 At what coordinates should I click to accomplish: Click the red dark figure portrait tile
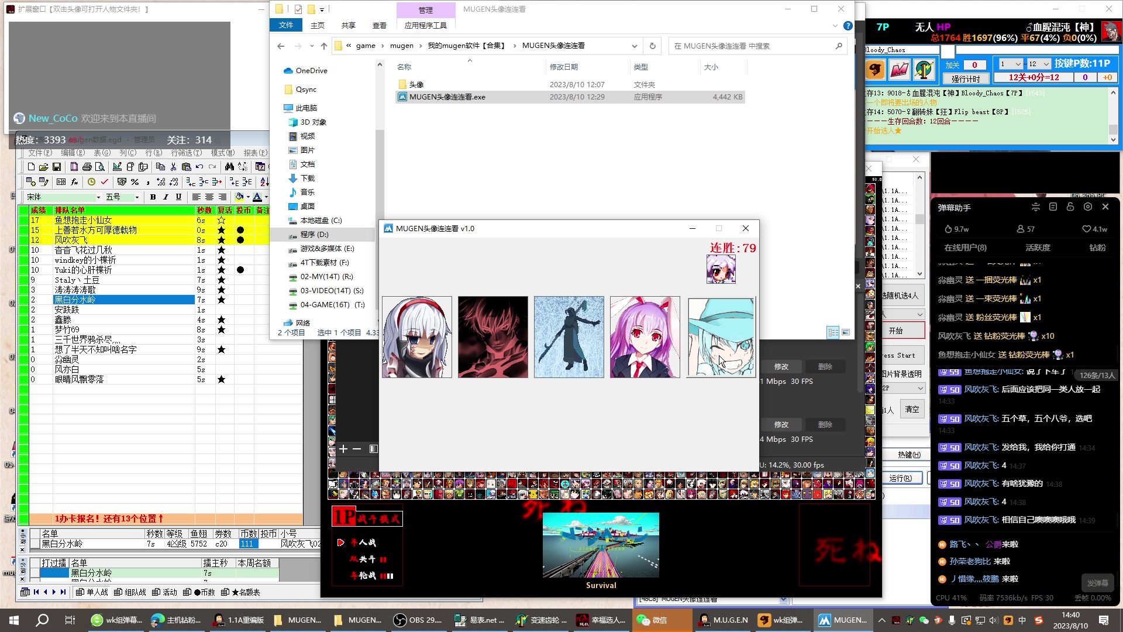pyautogui.click(x=493, y=337)
